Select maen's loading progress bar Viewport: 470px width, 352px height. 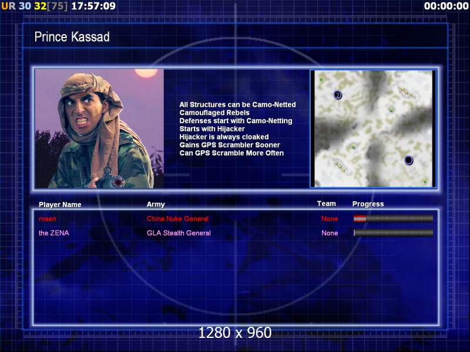(x=393, y=219)
